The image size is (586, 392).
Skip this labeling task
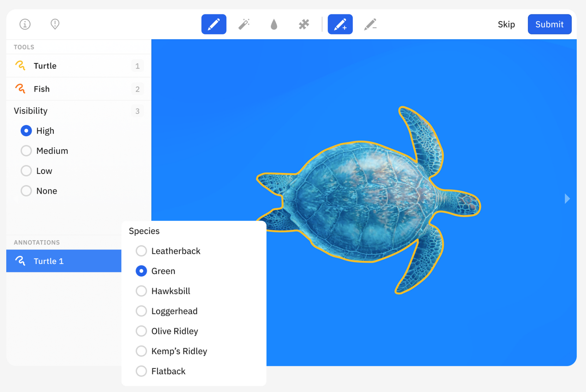506,25
